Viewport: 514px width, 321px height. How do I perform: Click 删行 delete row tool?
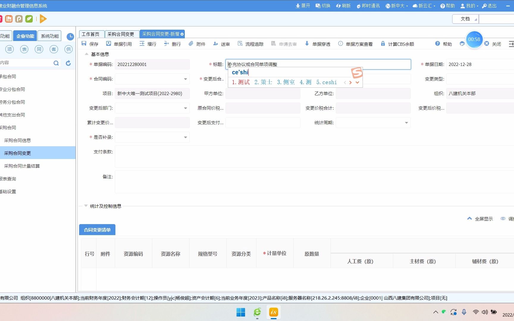point(172,44)
